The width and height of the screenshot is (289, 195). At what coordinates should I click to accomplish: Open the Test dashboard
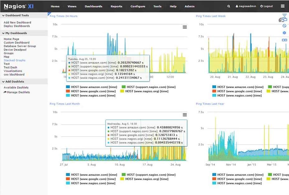click(x=7, y=64)
